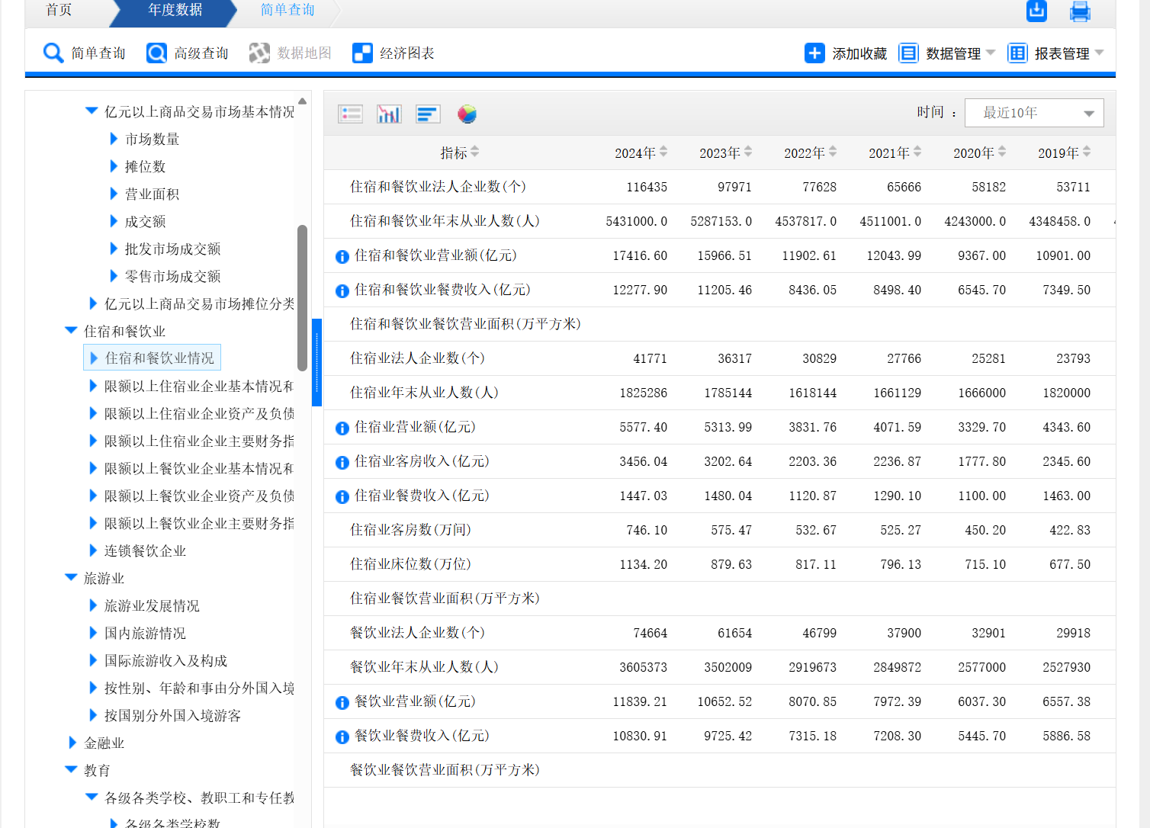Click info icon beside 住宿和餐饮业营业额
The height and width of the screenshot is (828, 1150).
click(x=342, y=257)
